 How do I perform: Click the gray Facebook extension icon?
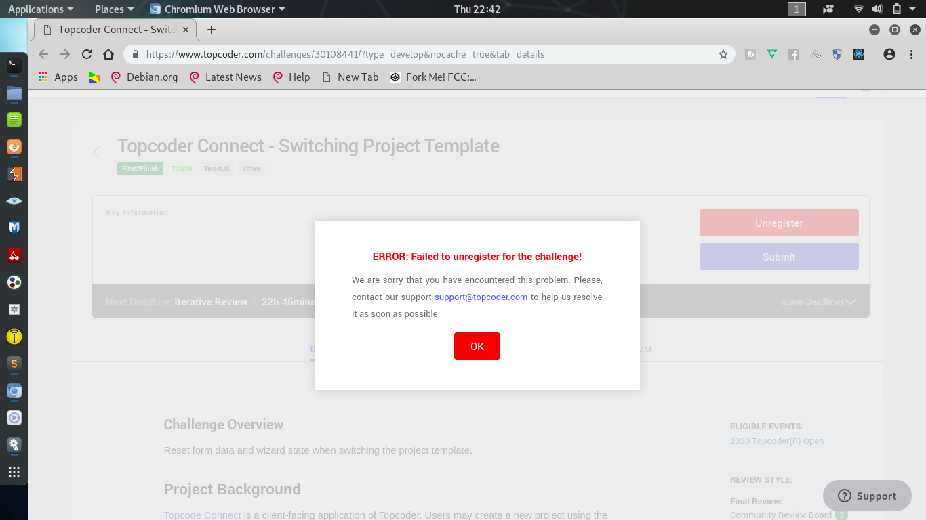click(794, 54)
